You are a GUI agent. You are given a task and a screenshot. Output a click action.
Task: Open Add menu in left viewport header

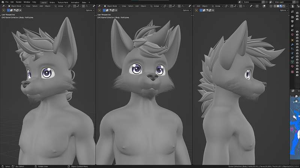pos(41,6)
